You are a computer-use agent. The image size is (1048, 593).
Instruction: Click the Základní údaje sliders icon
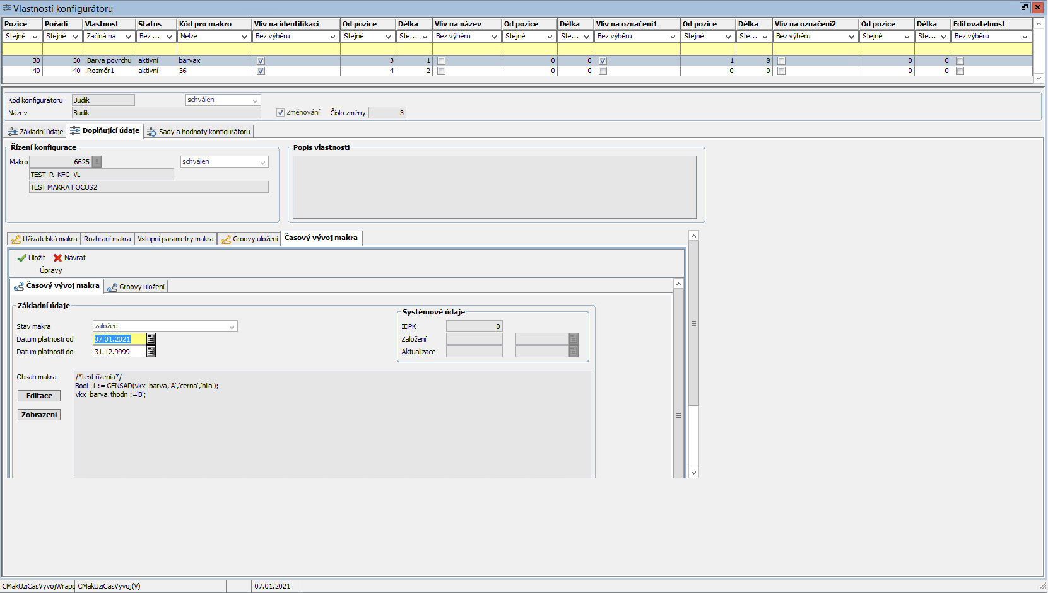click(x=13, y=132)
